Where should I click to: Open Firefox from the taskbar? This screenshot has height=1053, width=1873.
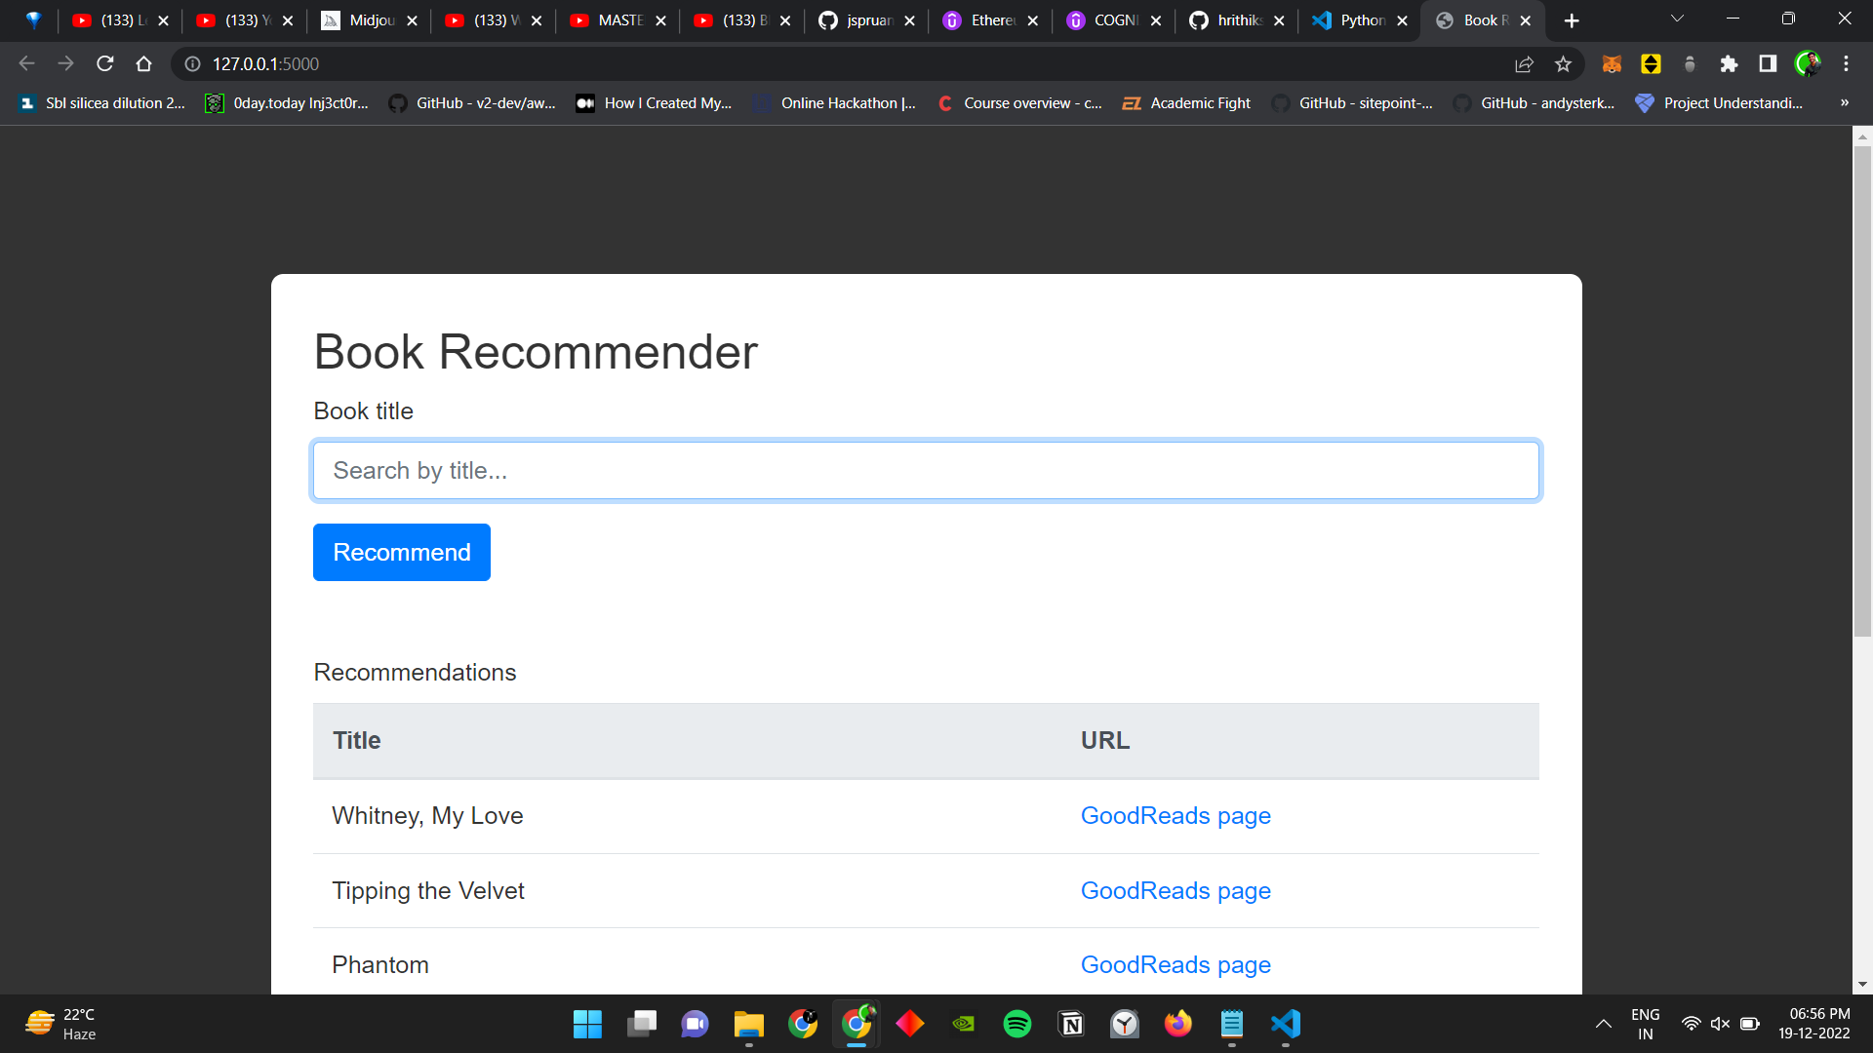1178,1024
